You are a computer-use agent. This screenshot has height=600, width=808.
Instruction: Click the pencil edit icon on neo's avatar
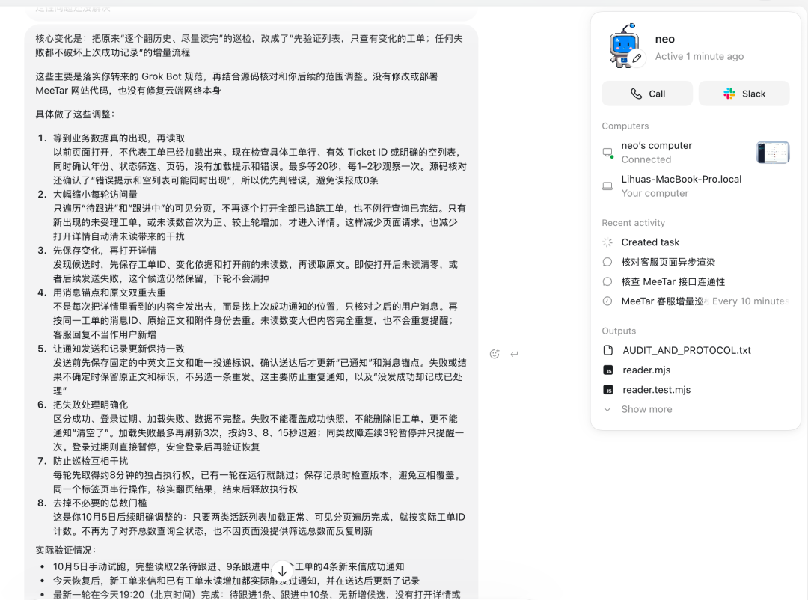[x=637, y=58]
